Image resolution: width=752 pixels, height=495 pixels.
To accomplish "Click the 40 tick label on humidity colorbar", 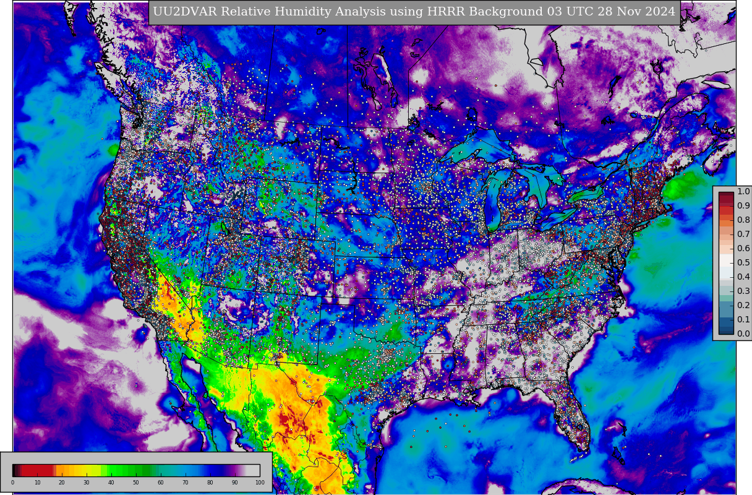I will click(x=111, y=483).
